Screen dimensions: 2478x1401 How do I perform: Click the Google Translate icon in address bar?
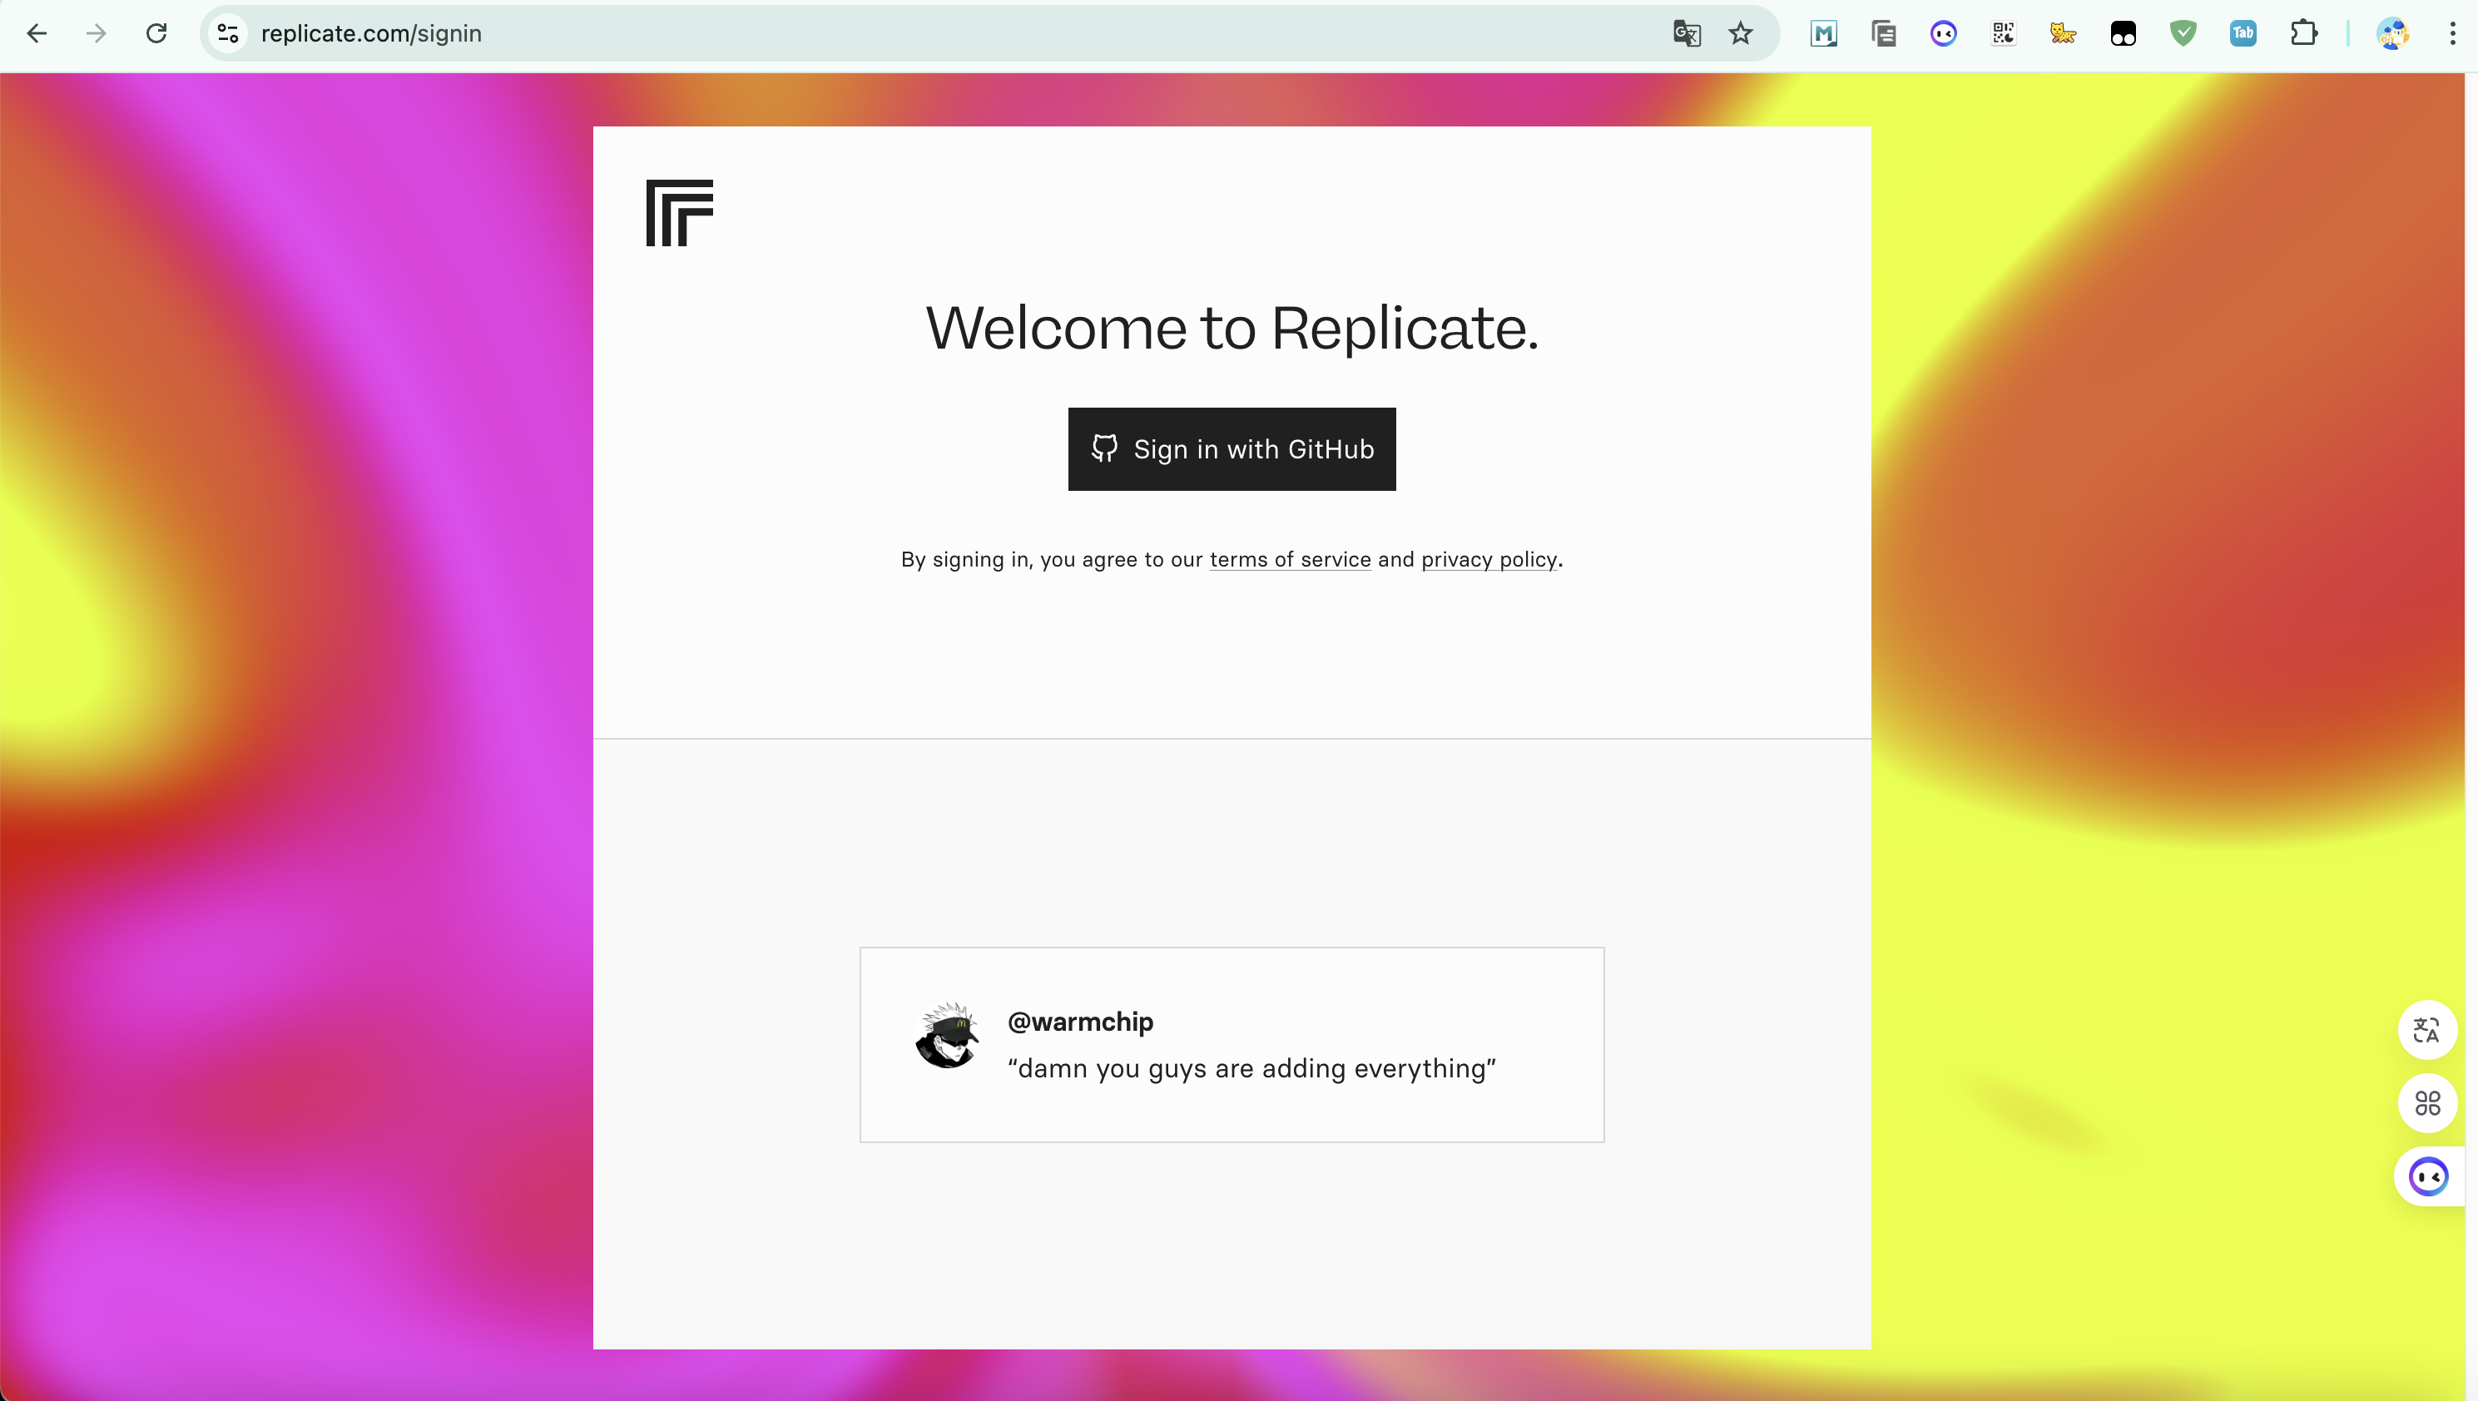click(x=1686, y=33)
